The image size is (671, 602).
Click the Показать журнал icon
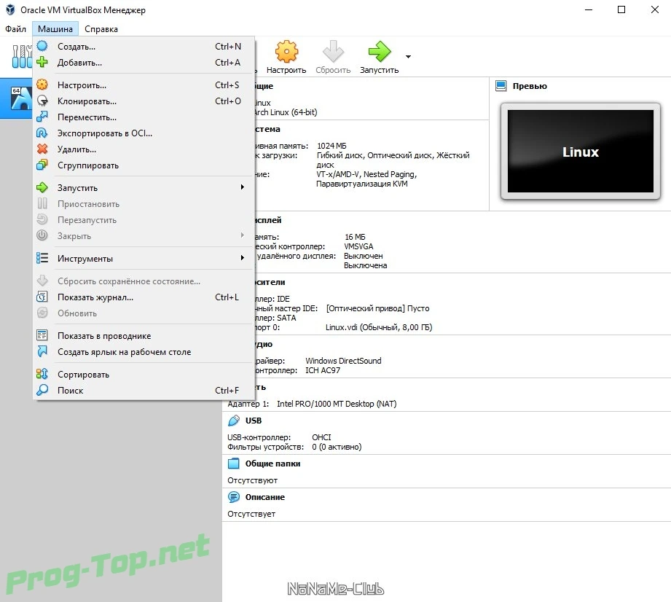point(42,297)
